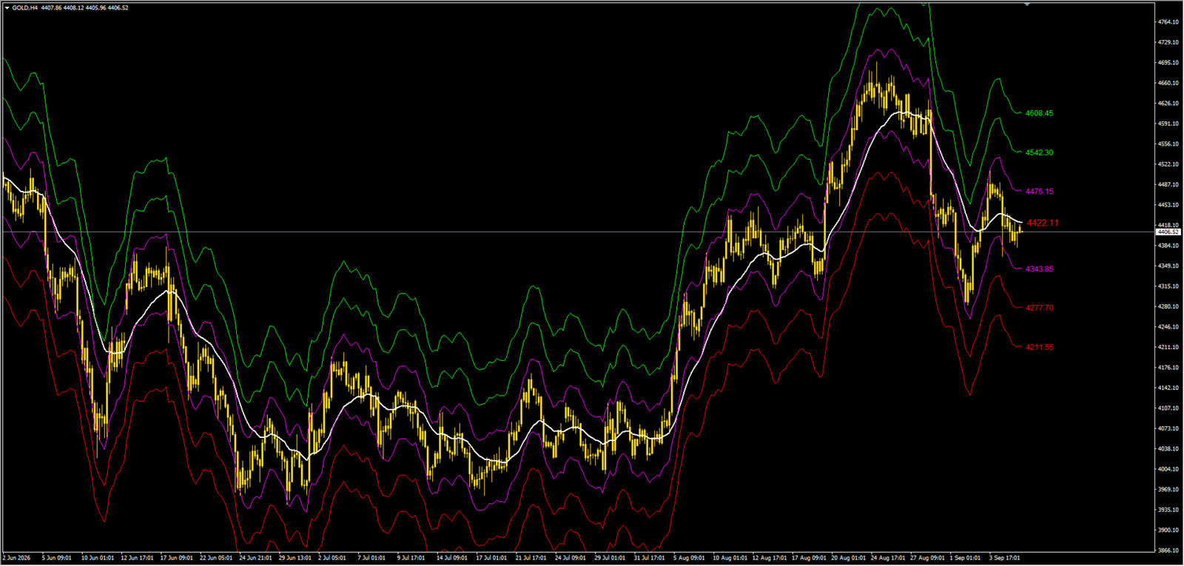Click price scale label 3969.10
Image resolution: width=1184 pixels, height=566 pixels.
click(1168, 490)
